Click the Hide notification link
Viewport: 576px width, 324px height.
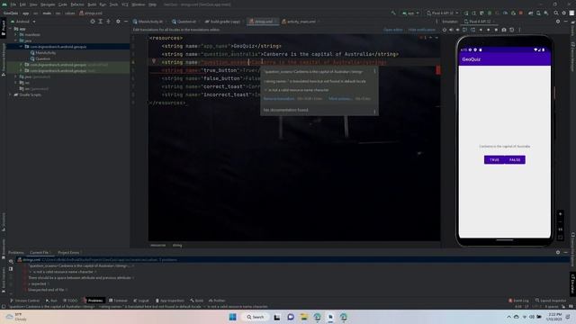[x=422, y=30]
